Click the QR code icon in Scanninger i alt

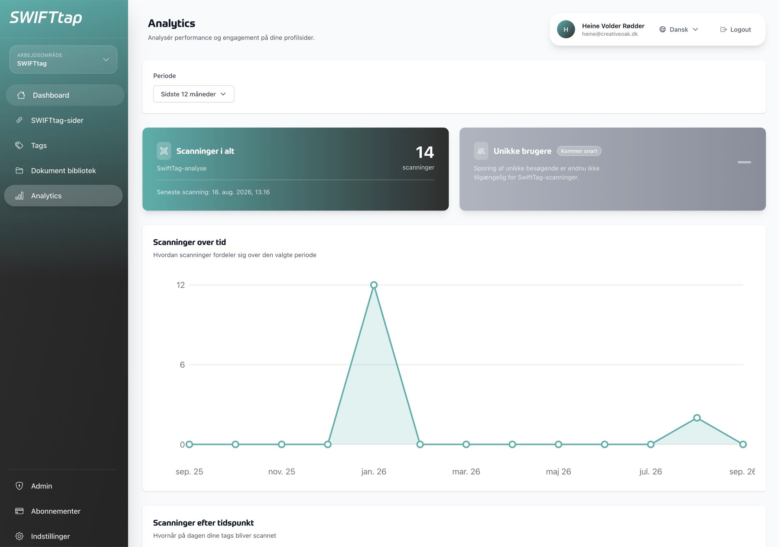coord(164,151)
